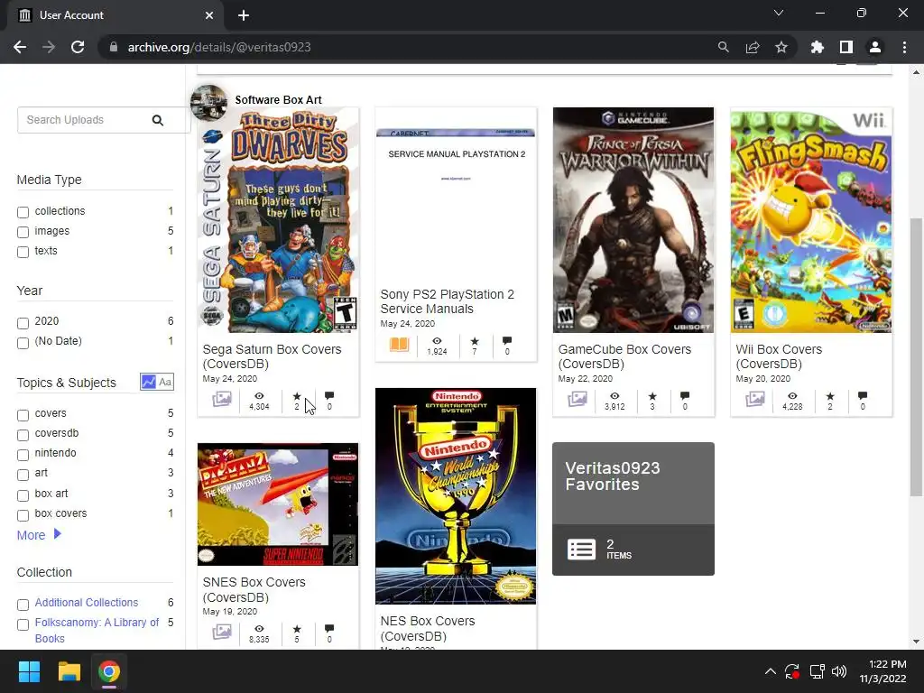Image resolution: width=924 pixels, height=693 pixels.
Task: Click Wii Box Covers image media icon
Action: (755, 400)
